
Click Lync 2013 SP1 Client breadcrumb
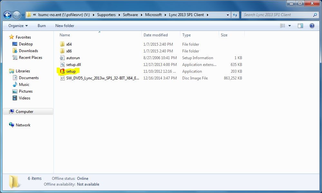point(186,15)
